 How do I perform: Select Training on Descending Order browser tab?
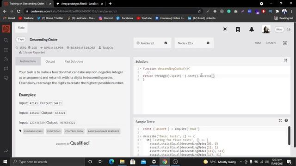tap(28, 4)
